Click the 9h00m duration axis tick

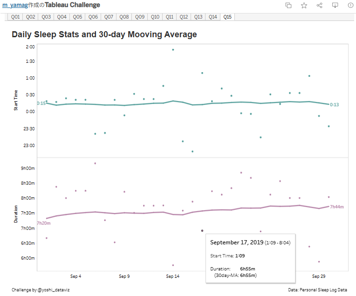point(27,168)
